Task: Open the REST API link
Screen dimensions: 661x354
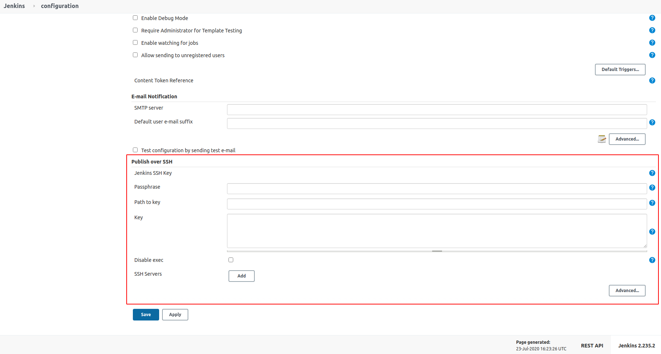Action: click(592, 346)
